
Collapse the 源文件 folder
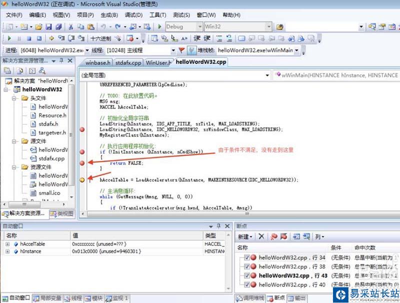click(x=14, y=141)
